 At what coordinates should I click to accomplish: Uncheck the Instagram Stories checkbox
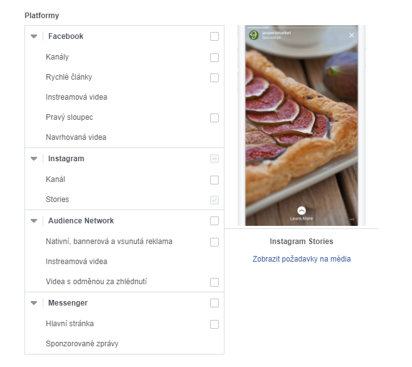click(x=214, y=200)
